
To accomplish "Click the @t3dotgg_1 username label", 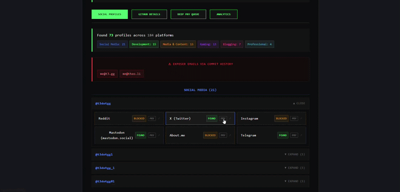I will point(105,168).
